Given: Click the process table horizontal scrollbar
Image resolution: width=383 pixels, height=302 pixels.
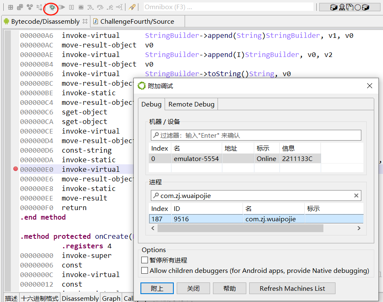Looking at the screenshot, I should pyautogui.click(x=240, y=228).
